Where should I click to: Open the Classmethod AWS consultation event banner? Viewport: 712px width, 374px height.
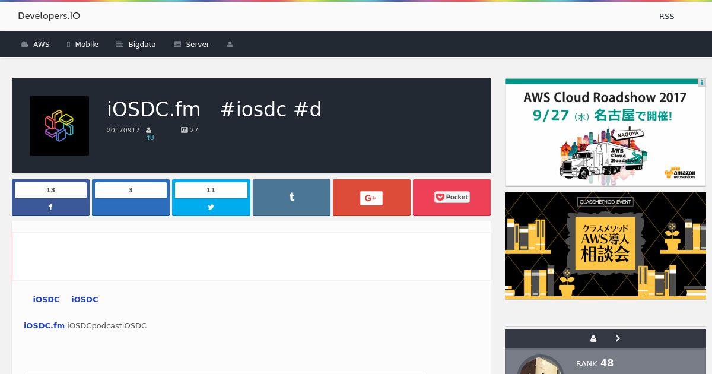pos(605,246)
